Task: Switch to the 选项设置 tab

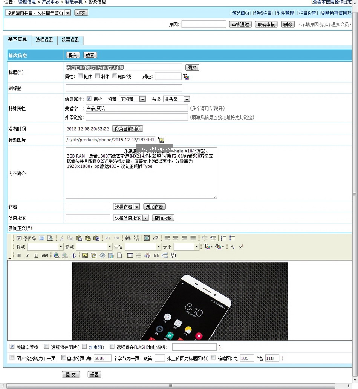Action: (x=44, y=40)
